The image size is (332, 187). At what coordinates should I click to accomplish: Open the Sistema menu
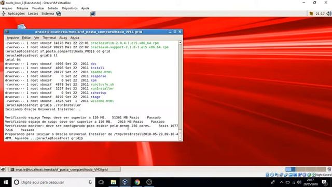pos(48,14)
